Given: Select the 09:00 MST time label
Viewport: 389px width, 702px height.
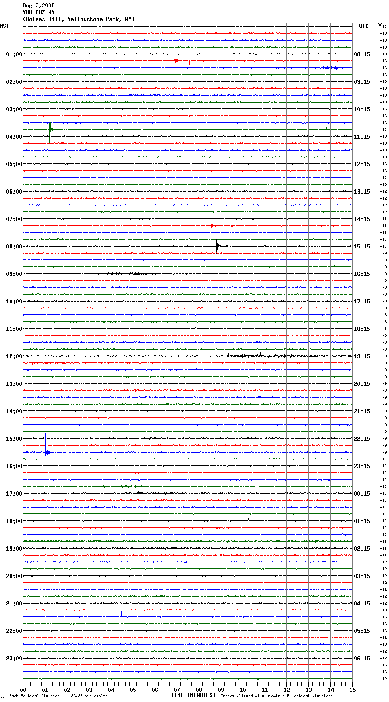Looking at the screenshot, I should pyautogui.click(x=14, y=274).
